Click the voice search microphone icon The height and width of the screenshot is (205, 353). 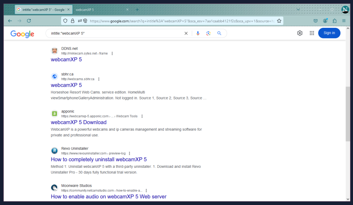(198, 34)
